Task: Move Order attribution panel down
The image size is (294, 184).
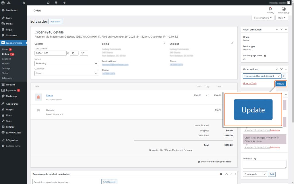Action: pyautogui.click(x=281, y=30)
